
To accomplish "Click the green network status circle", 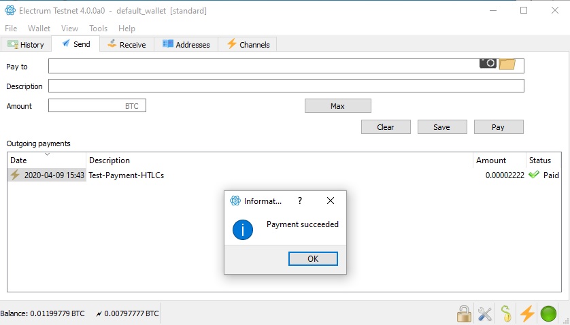I will pos(548,313).
